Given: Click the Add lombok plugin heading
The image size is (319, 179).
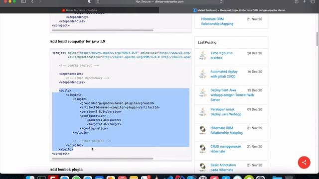Looking at the screenshot, I should pos(66,170).
